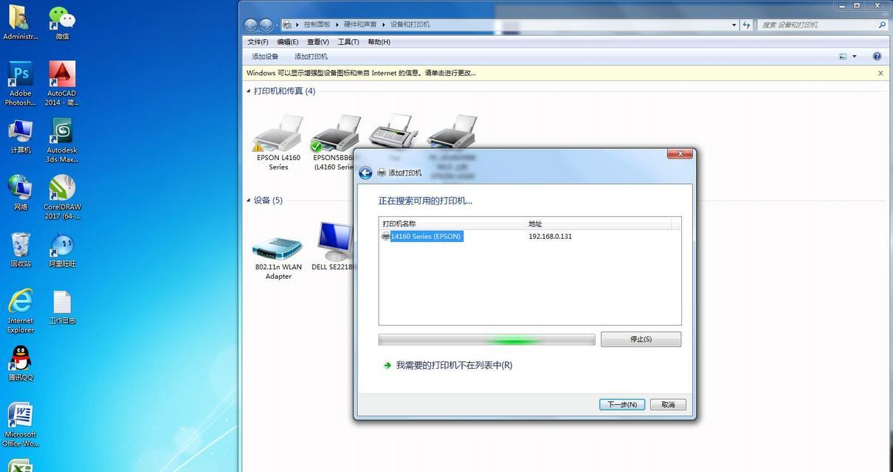
Task: Open the Internet Explorer desktop icon
Action: [21, 311]
